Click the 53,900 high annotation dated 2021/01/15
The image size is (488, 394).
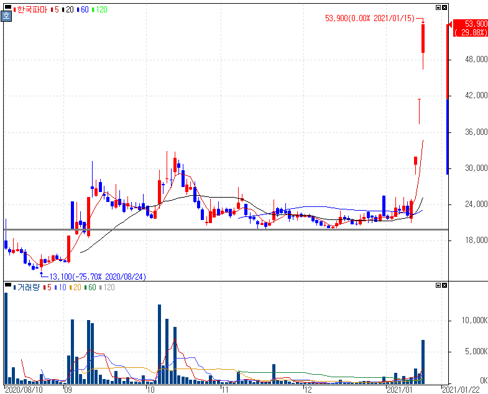[x=370, y=19]
